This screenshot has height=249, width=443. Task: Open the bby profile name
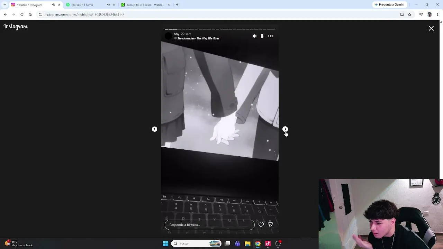177,34
